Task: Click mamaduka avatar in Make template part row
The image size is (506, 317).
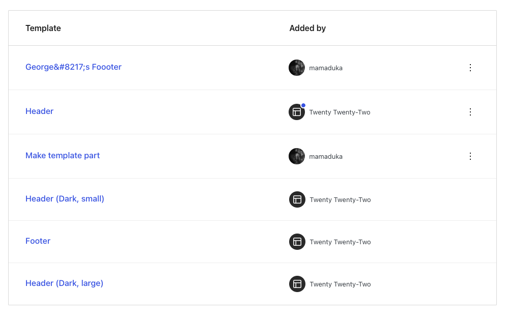Action: click(297, 156)
